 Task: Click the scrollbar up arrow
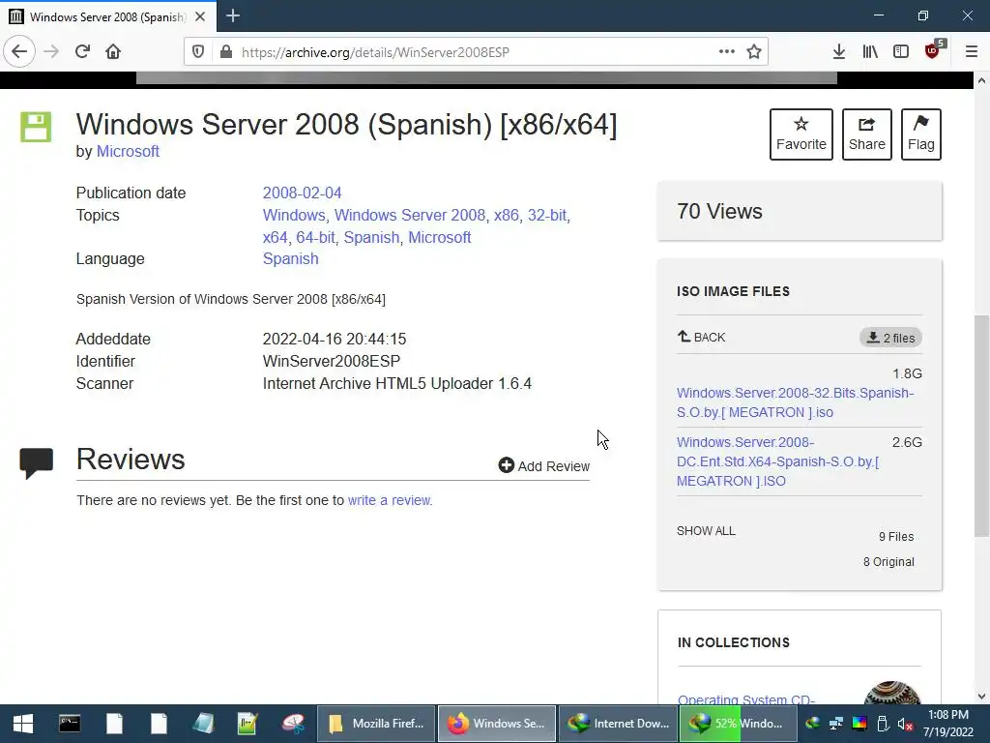click(981, 80)
